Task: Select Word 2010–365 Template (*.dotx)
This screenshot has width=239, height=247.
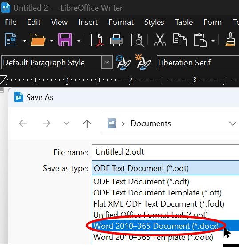Action: pyautogui.click(x=166, y=237)
